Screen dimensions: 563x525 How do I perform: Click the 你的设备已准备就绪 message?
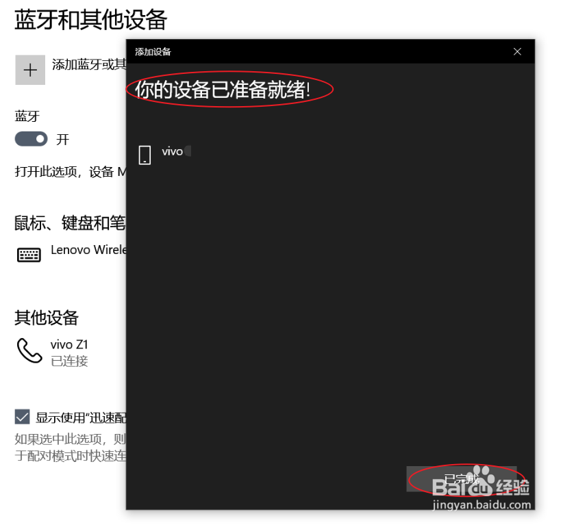(x=223, y=90)
